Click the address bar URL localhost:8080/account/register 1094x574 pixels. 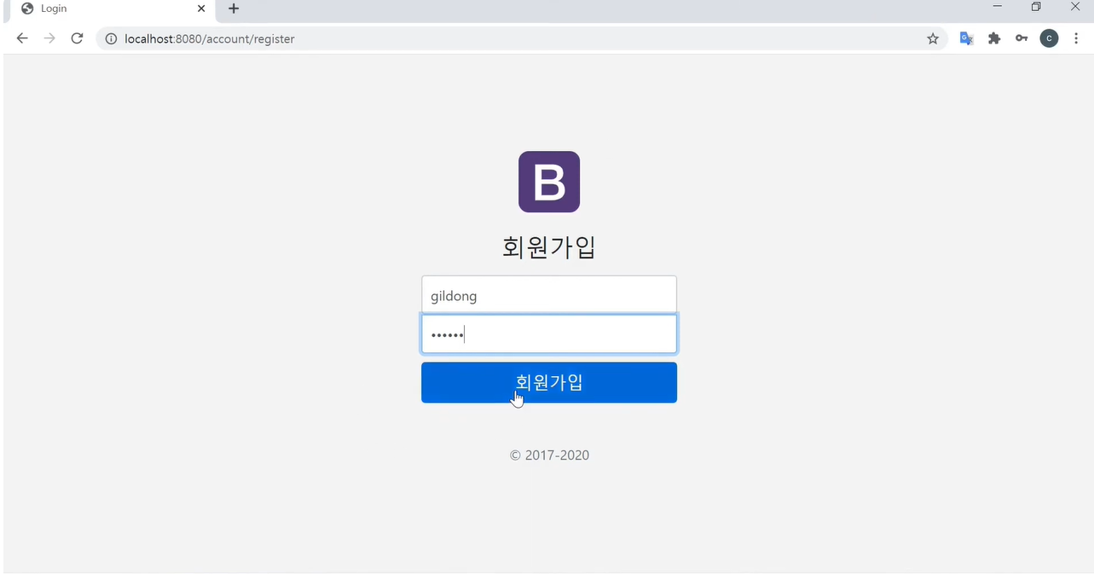click(x=210, y=38)
